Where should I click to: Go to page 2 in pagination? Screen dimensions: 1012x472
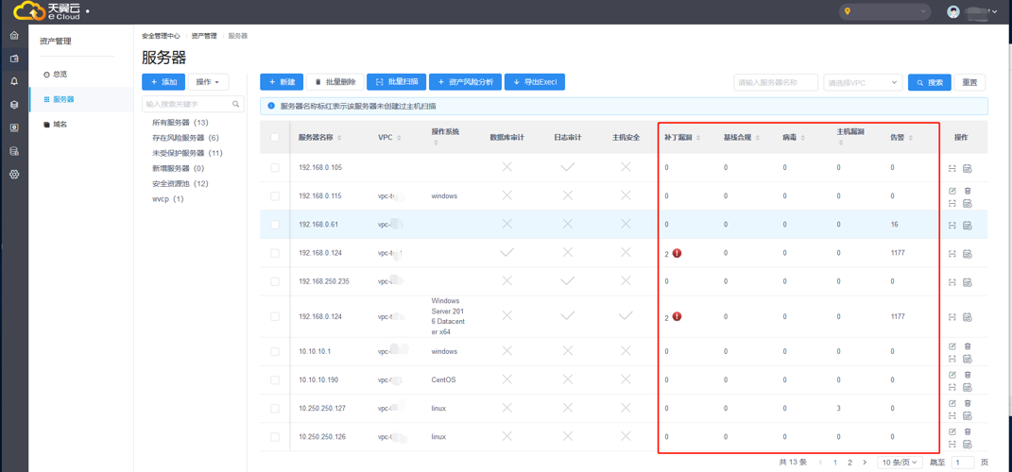849,463
